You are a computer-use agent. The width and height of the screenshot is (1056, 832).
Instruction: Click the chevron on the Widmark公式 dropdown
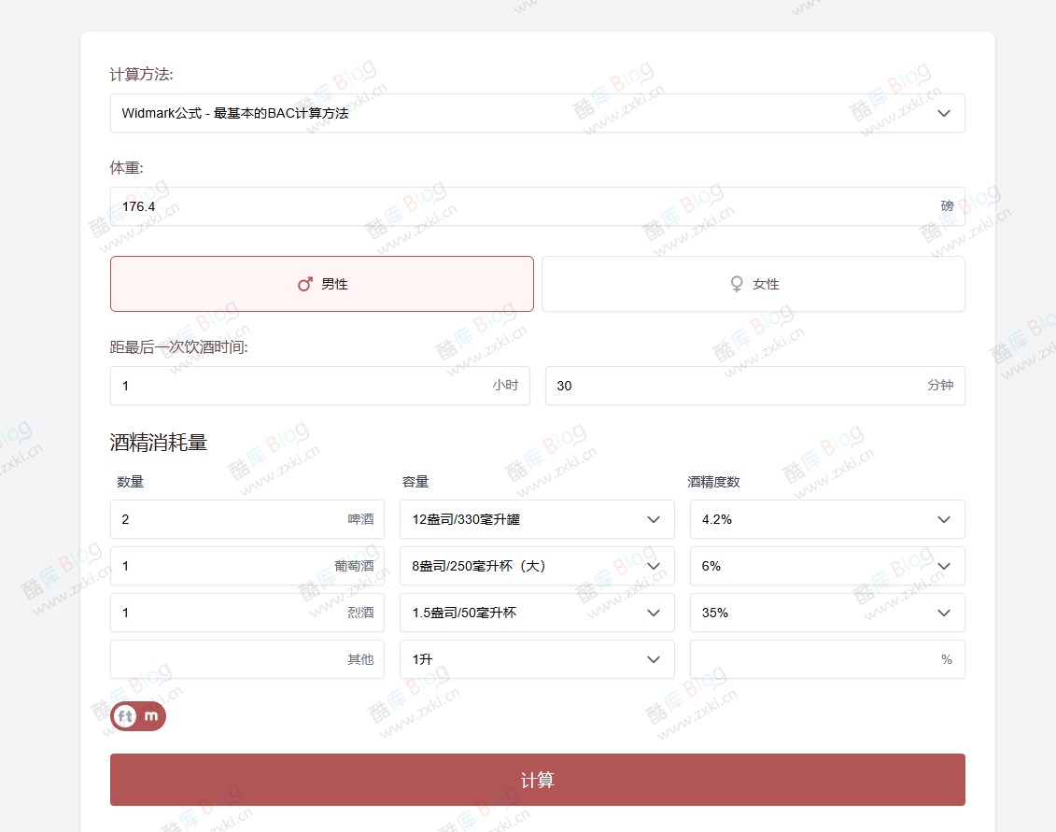tap(944, 113)
